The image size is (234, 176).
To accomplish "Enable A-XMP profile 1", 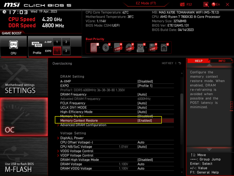I will pos(57,42).
